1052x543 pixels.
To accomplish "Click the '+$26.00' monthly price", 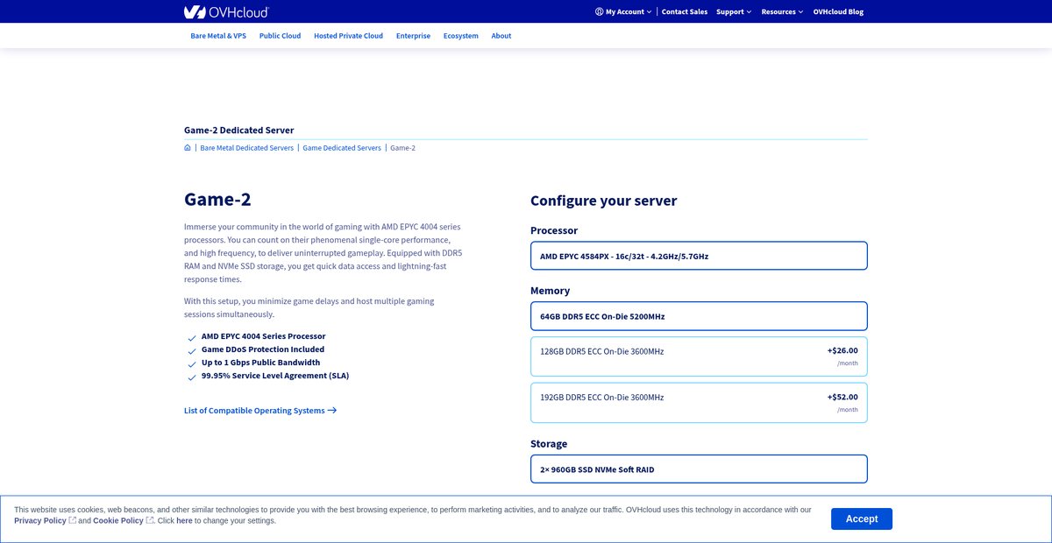I will pyautogui.click(x=842, y=351).
